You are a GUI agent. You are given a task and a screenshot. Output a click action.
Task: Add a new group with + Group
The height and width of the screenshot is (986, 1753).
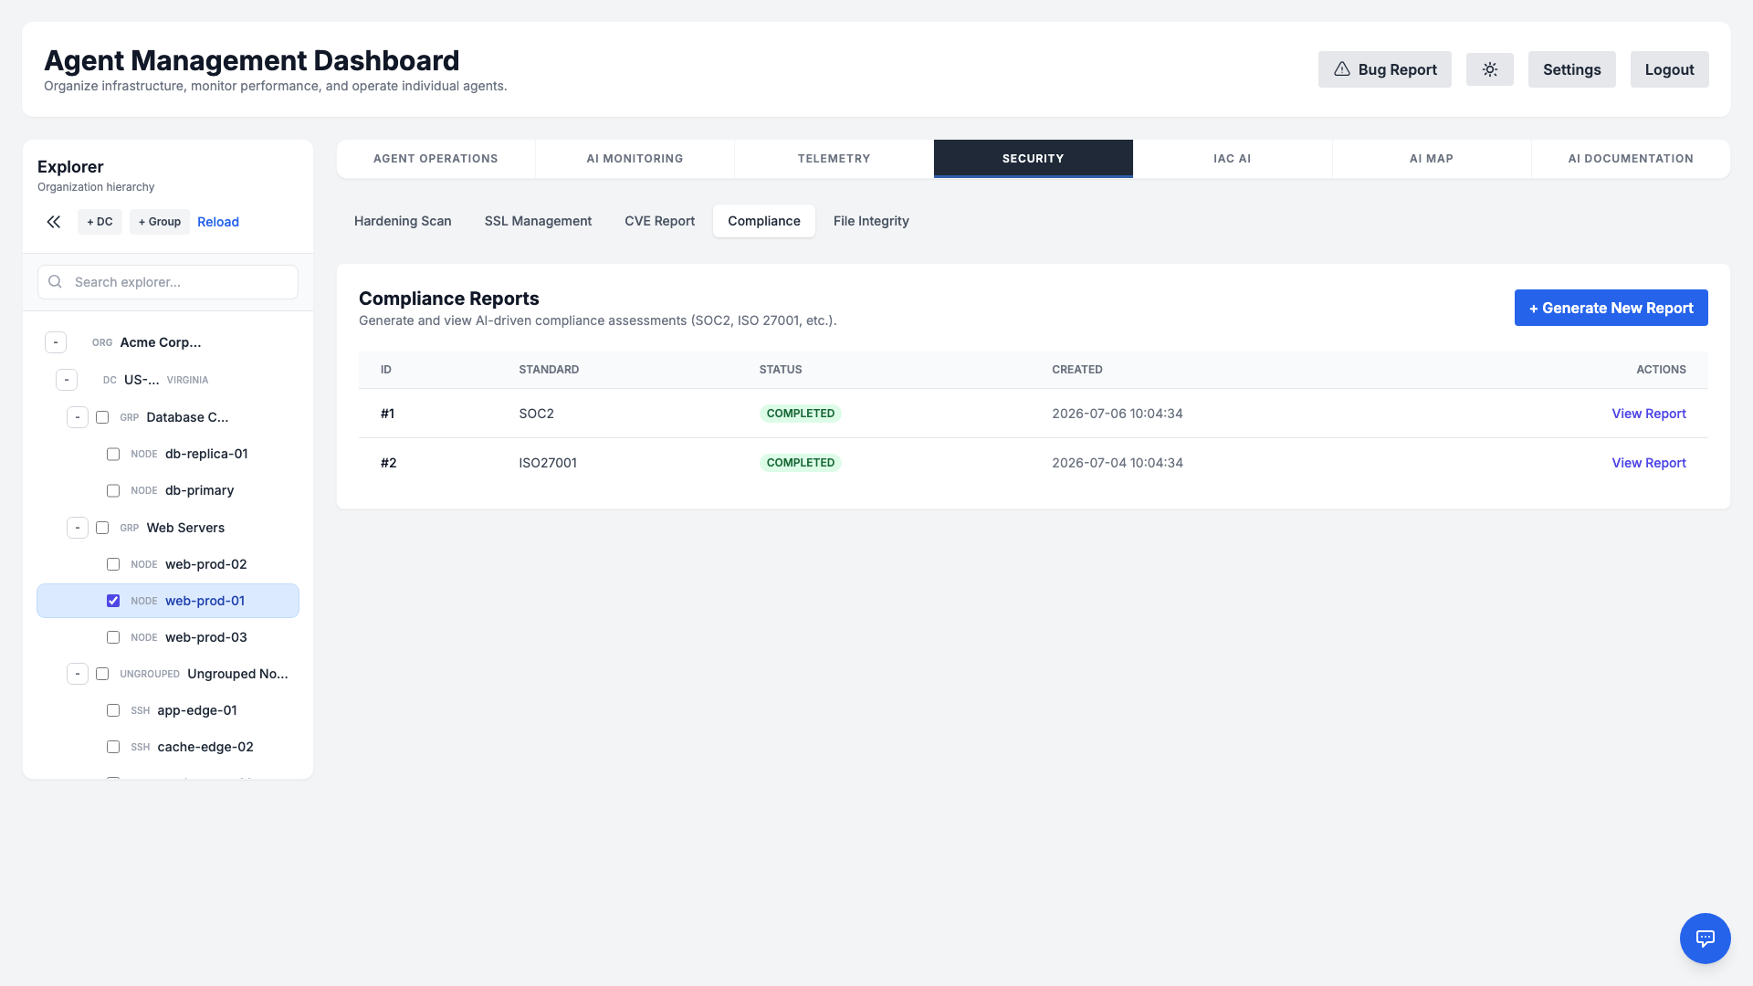tap(160, 222)
